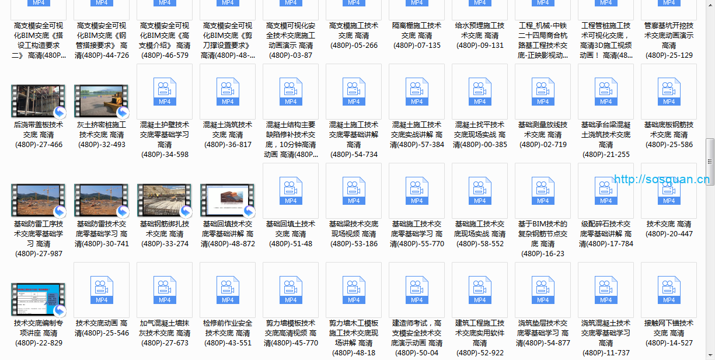
Task: Select the 混凝土找平技术交底现场实战 file icon
Action: (480, 91)
